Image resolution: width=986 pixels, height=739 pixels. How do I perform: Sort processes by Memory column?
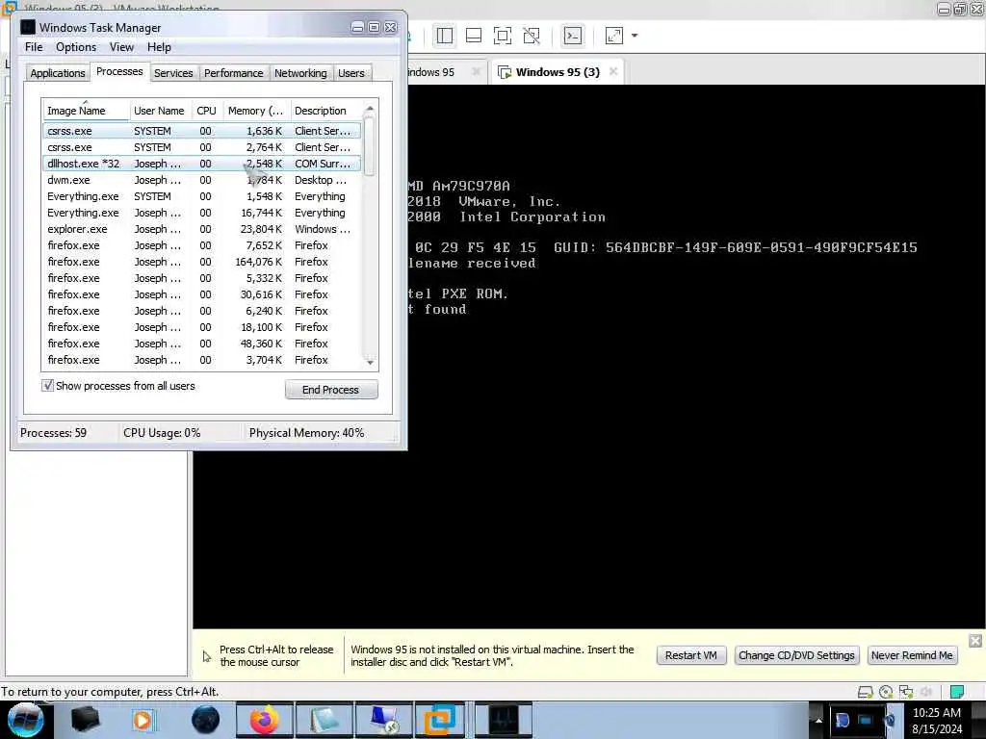(255, 111)
